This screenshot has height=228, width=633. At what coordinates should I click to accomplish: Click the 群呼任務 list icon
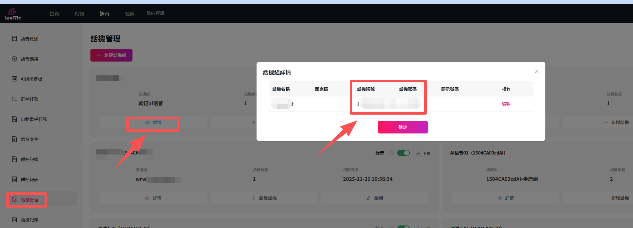tap(14, 99)
